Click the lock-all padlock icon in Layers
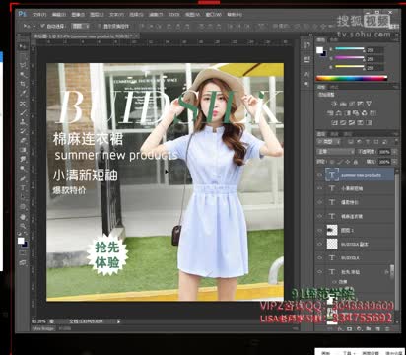The height and width of the screenshot is (355, 406). [x=356, y=162]
